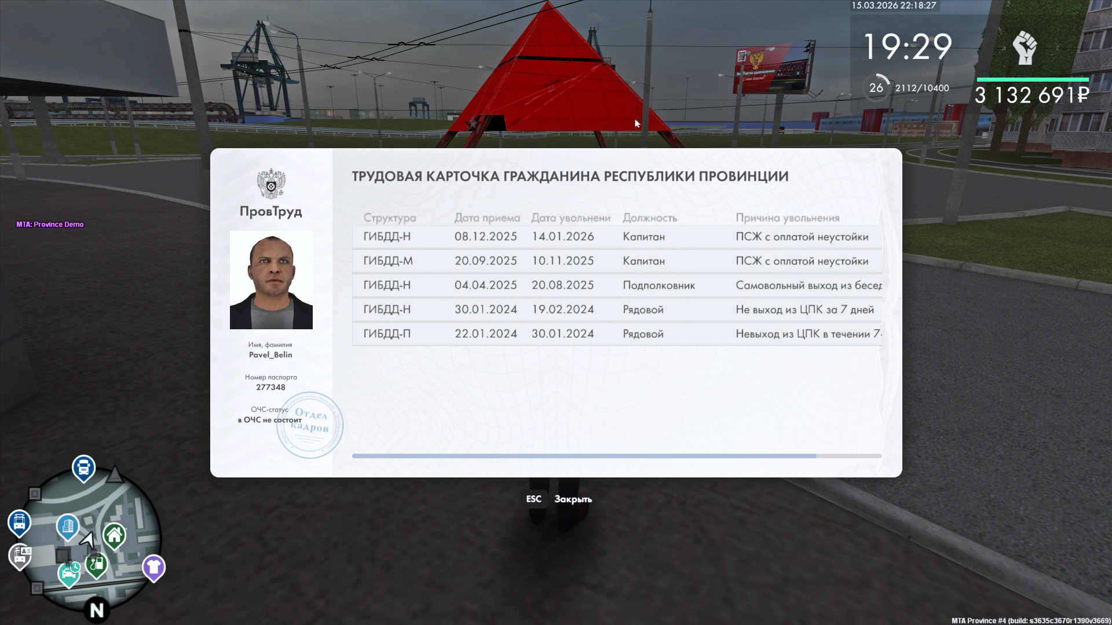Select the office building marker on the minimap
This screenshot has height=625, width=1112.
coord(68,526)
